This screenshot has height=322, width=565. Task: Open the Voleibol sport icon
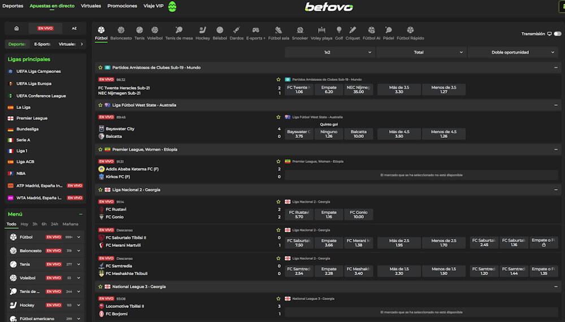pyautogui.click(x=155, y=30)
